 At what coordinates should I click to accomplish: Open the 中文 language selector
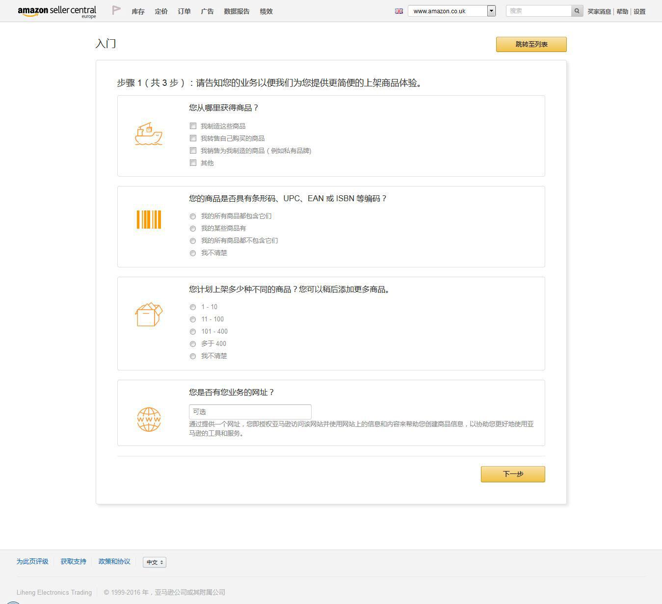[154, 562]
